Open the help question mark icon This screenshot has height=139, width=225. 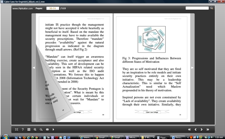(23, 130)
